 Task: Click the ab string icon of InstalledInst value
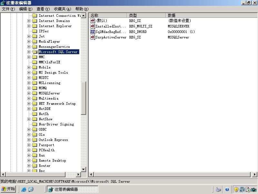tap(93, 26)
